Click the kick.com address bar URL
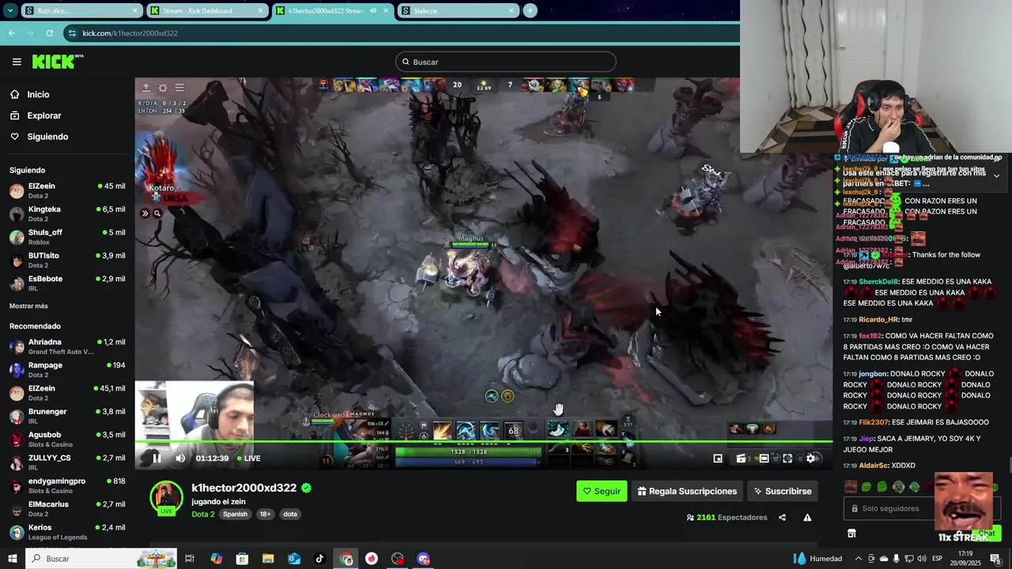Viewport: 1012px width, 569px height. (x=130, y=33)
